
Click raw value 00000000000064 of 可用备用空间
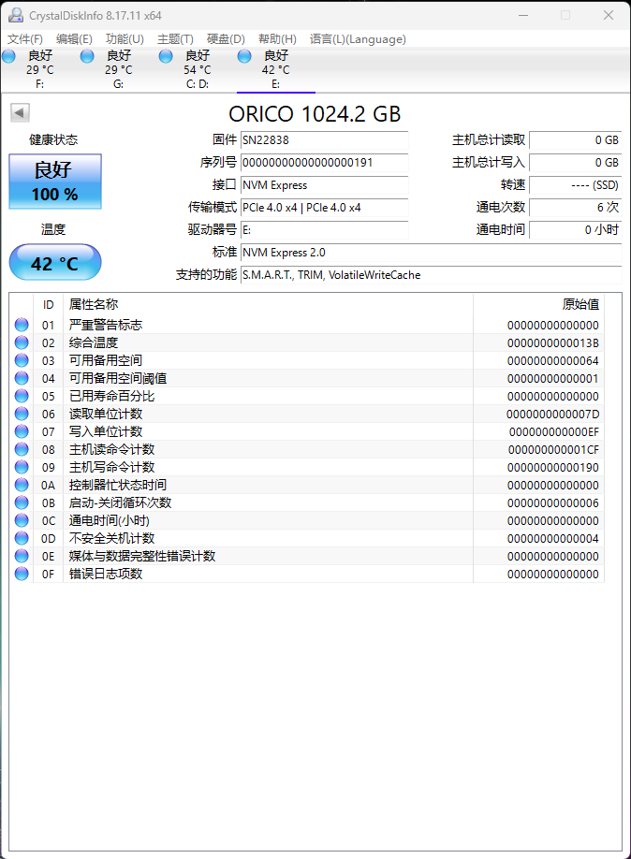(552, 361)
